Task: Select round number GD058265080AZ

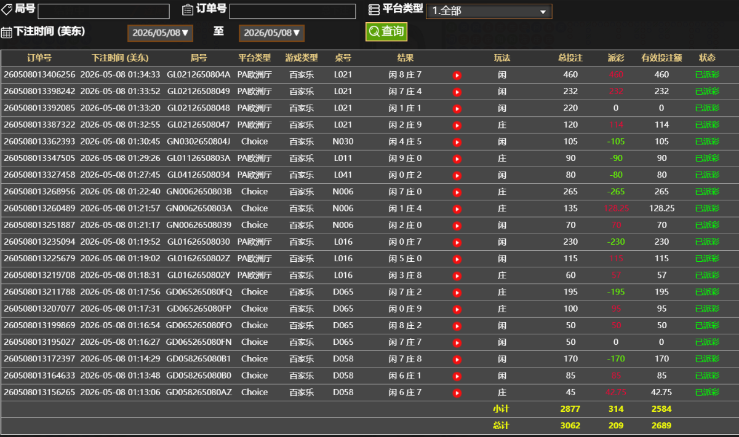Action: pos(199,392)
